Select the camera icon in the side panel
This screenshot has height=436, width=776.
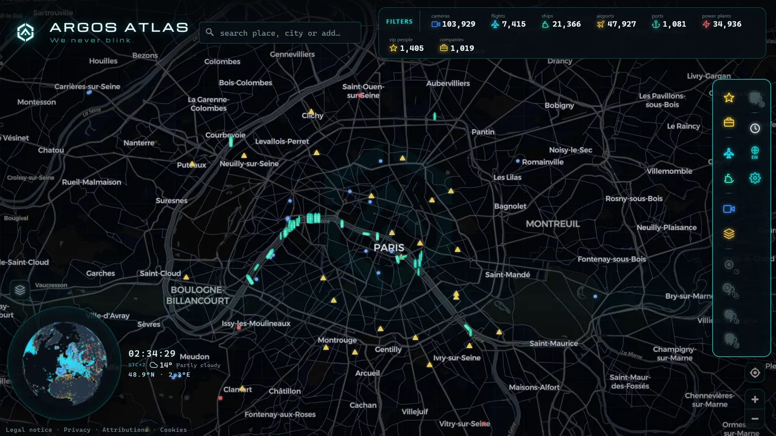click(x=728, y=209)
